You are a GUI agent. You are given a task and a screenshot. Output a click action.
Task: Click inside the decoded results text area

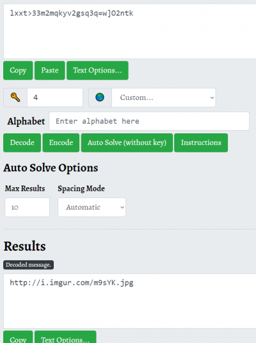tap(130, 301)
